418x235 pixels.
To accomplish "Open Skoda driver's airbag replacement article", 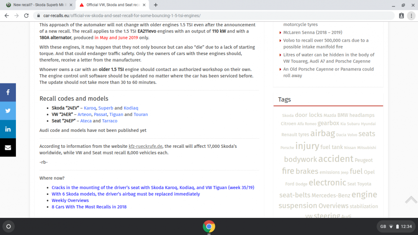I will tap(125, 194).
